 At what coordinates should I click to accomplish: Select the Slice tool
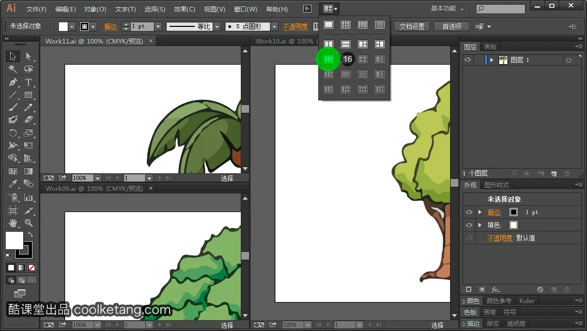[28, 210]
